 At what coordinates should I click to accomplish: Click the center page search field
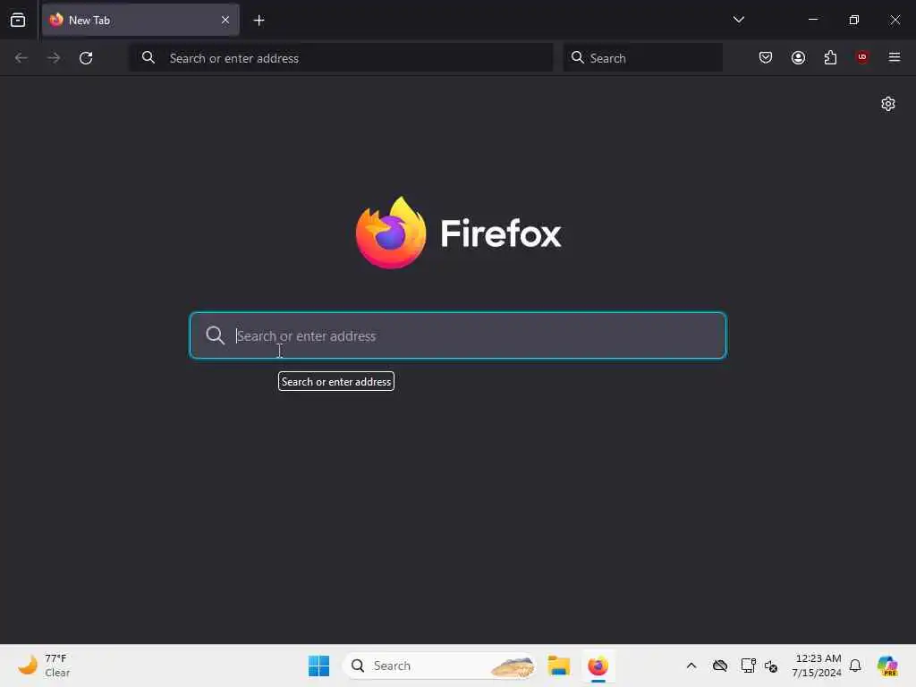[x=458, y=335]
